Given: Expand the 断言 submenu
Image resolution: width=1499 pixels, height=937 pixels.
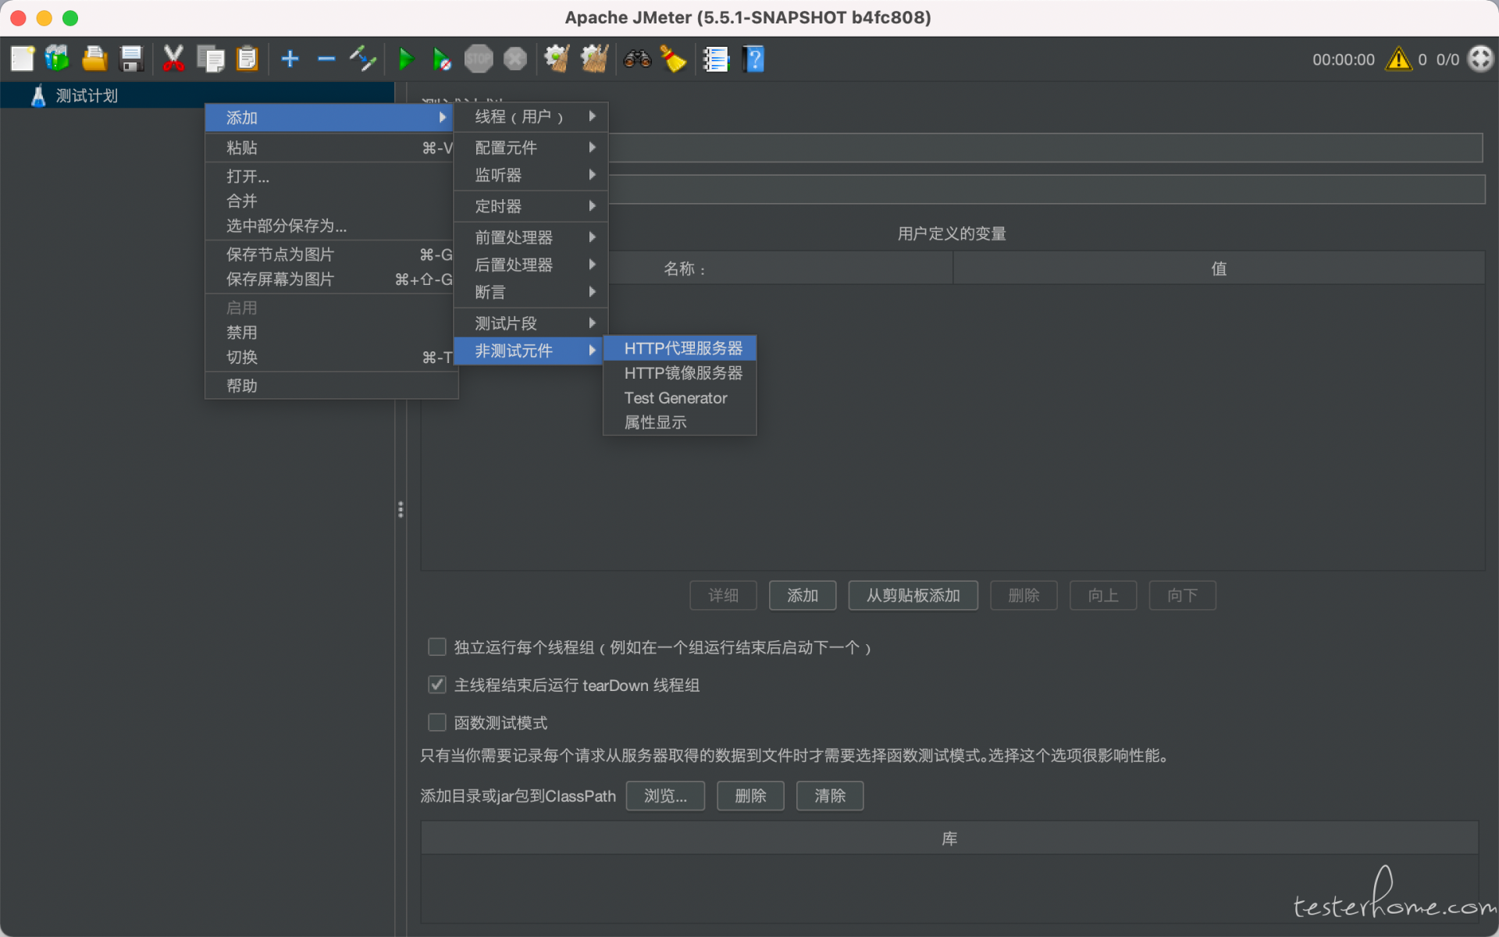Looking at the screenshot, I should [x=529, y=292].
